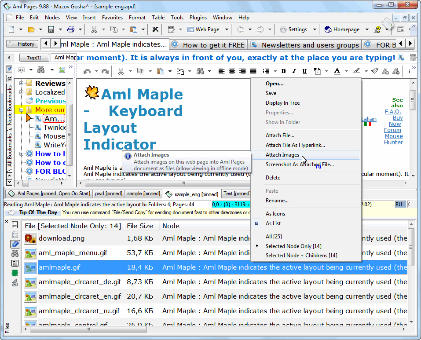Click the highlight color marker swatch
Image resolution: width=421 pixels, height=340 pixels.
[x=357, y=71]
